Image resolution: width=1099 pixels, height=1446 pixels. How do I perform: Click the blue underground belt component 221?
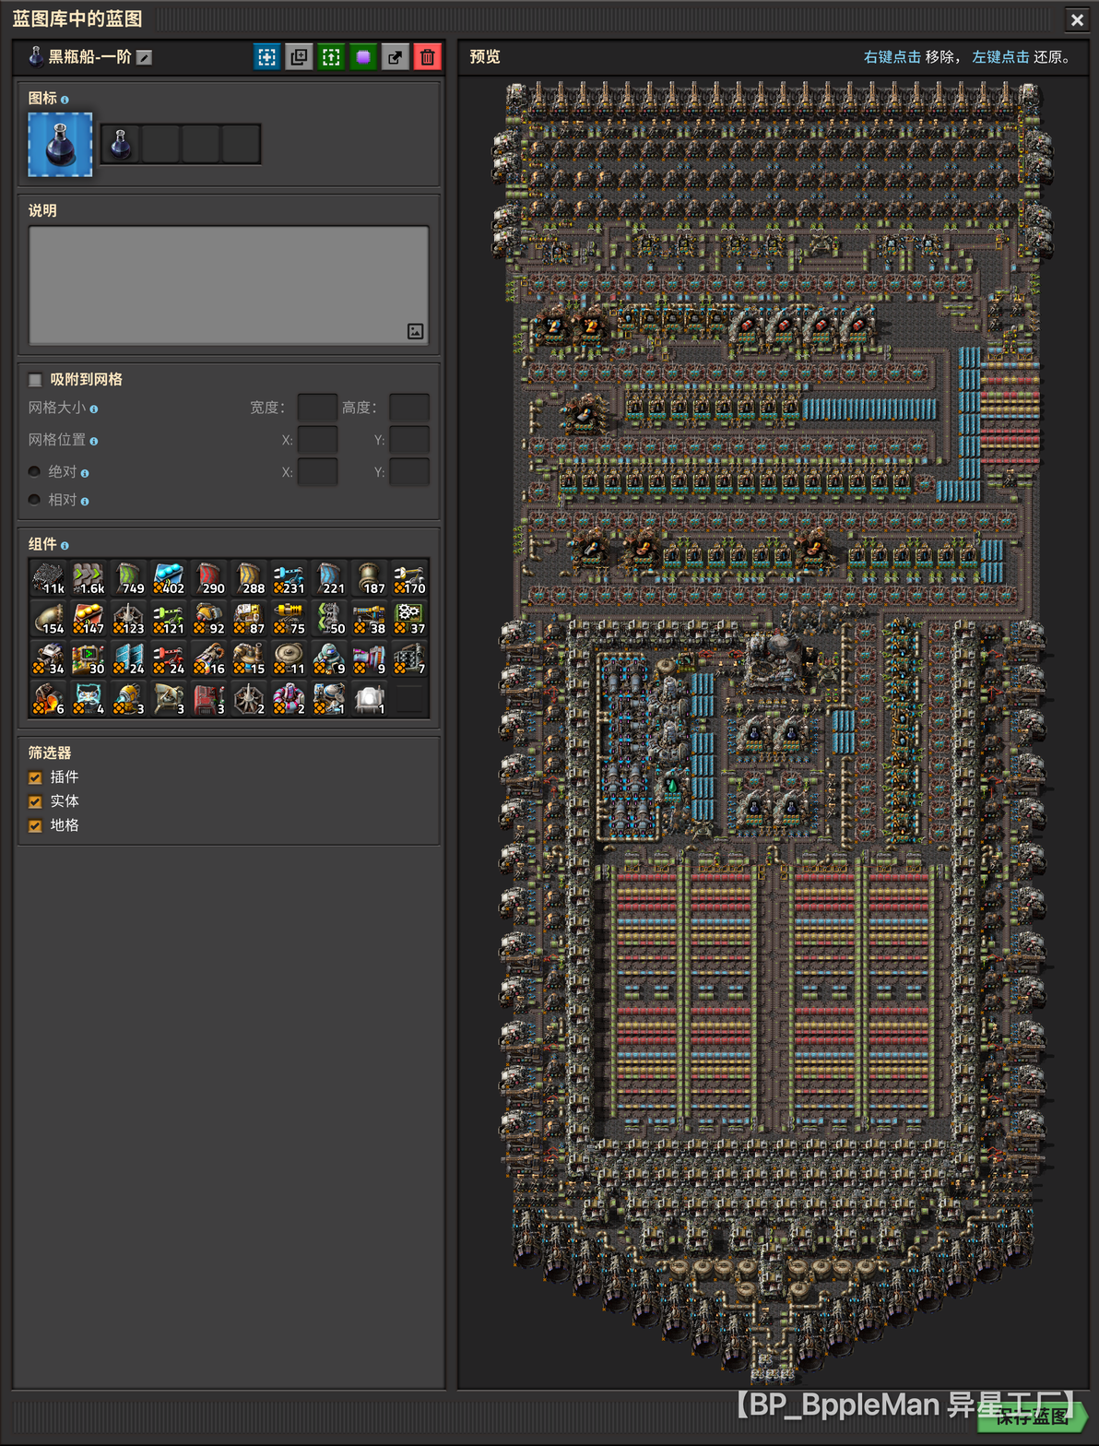point(329,578)
